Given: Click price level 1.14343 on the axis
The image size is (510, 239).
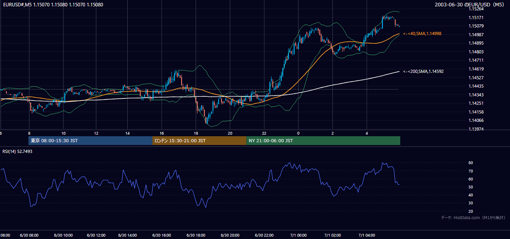Looking at the screenshot, I should 476,95.
